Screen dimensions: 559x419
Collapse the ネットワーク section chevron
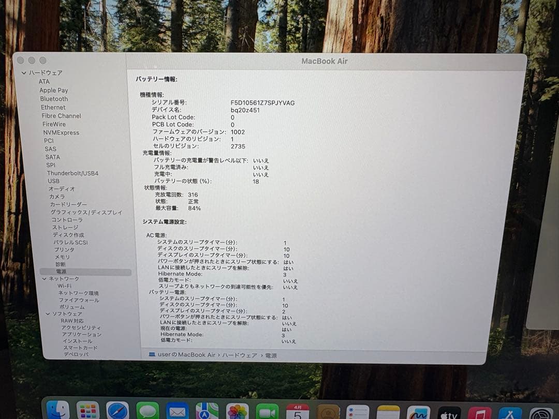45,279
